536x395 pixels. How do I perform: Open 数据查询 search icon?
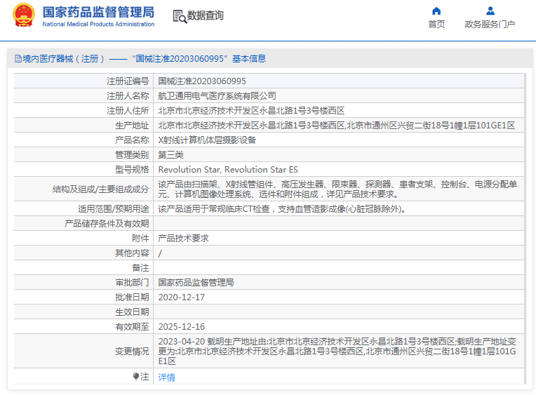tap(180, 16)
